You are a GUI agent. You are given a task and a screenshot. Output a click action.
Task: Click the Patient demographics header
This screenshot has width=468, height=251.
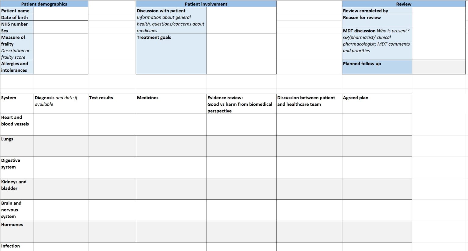pos(44,4)
